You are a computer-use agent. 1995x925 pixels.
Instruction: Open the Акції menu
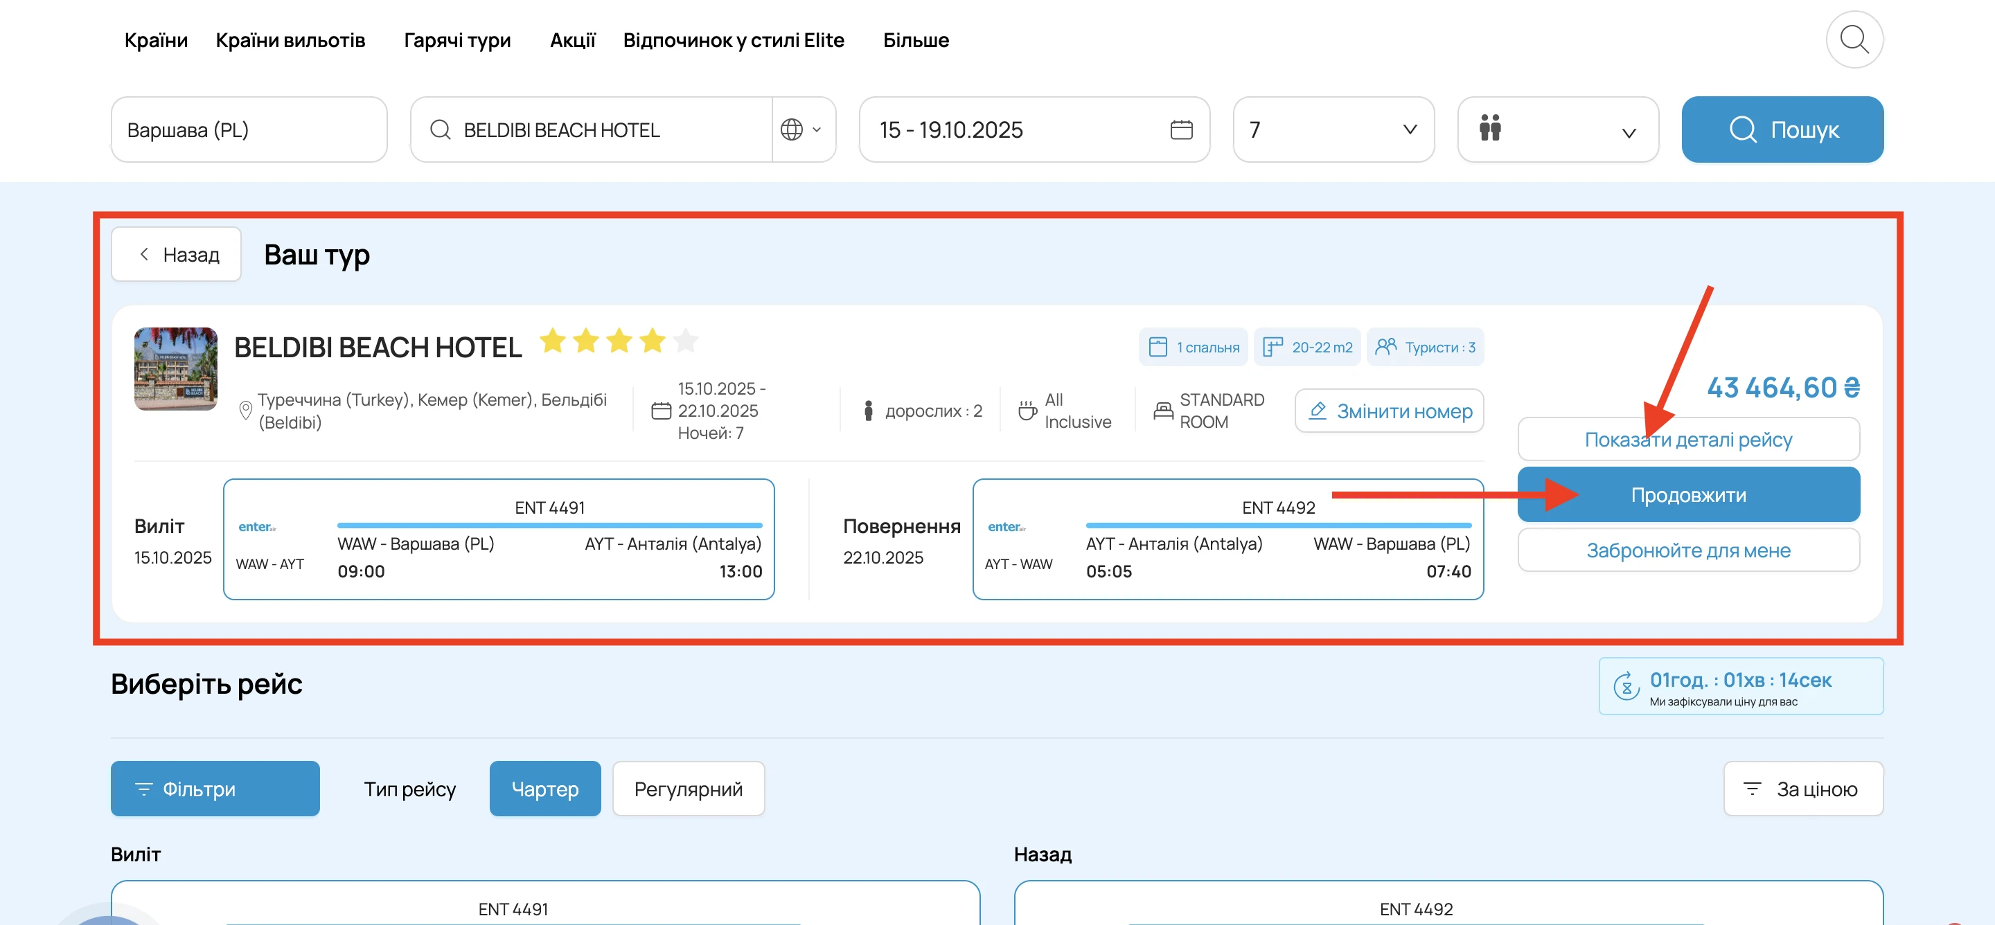coord(573,39)
